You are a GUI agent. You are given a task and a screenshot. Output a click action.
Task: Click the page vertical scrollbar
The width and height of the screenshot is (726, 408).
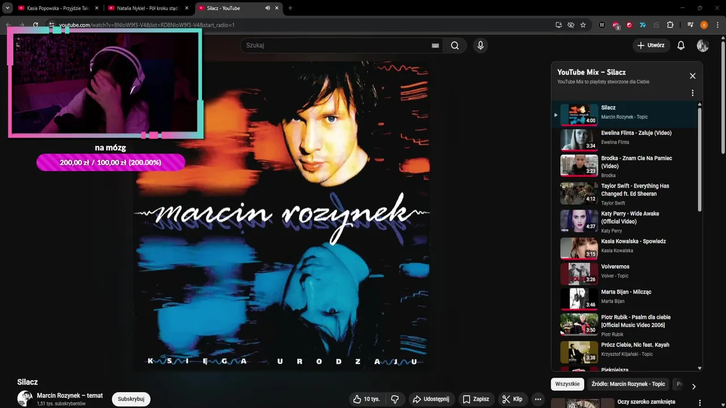(x=723, y=96)
